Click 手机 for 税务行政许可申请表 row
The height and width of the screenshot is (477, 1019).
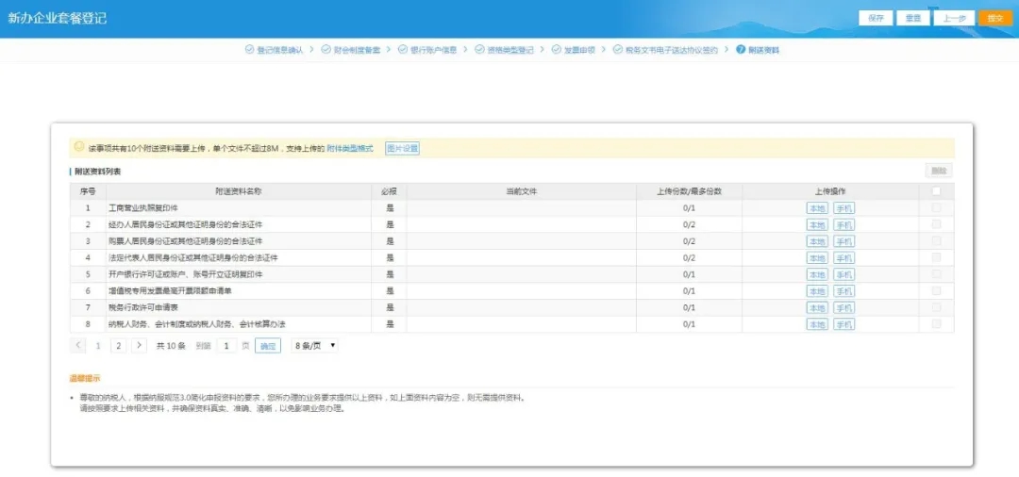point(844,307)
